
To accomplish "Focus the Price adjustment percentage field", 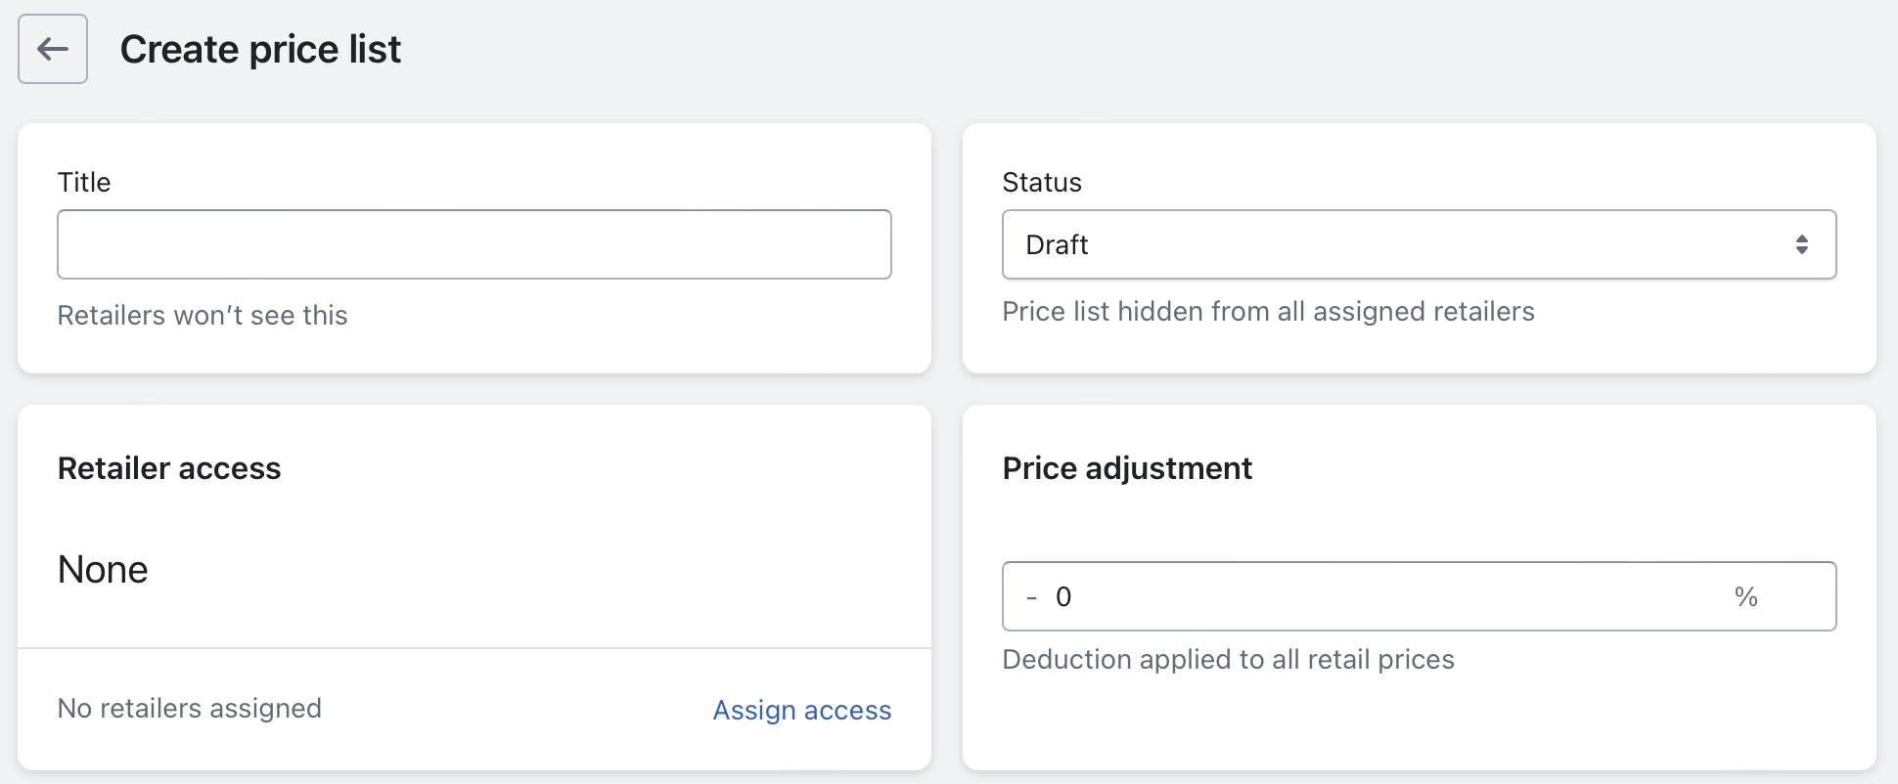I will pyautogui.click(x=1419, y=596).
